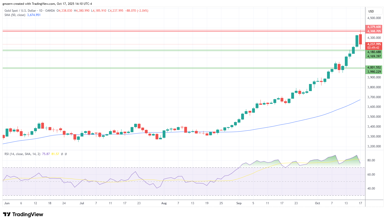Click the current price label 4,237.995
The height and width of the screenshot is (222, 386).
tap(374, 44)
